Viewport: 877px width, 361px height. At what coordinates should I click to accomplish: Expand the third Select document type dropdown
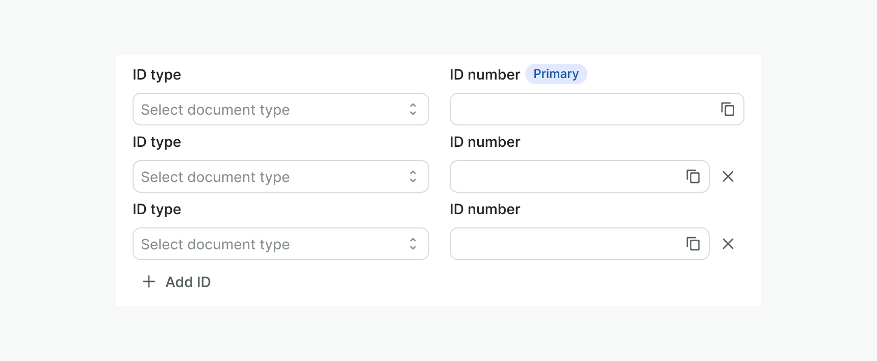pyautogui.click(x=270, y=244)
